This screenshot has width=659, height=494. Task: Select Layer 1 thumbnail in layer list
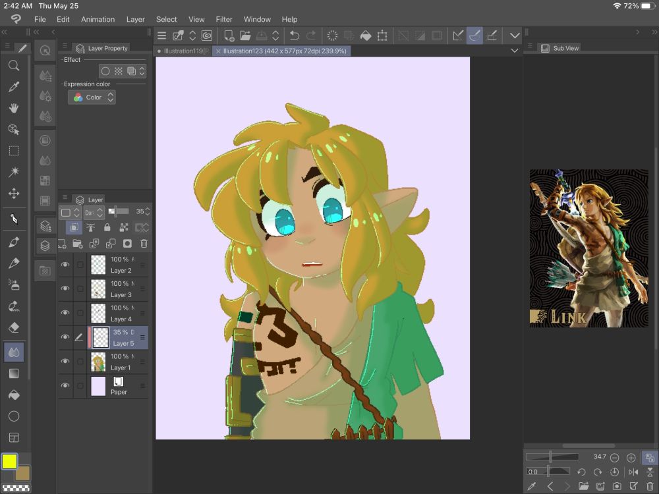tap(98, 362)
